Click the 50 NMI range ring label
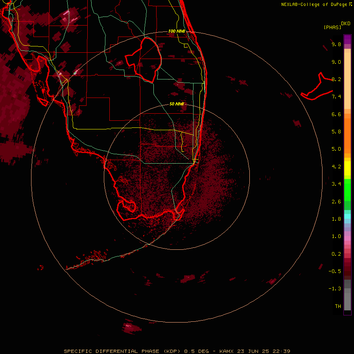Viewport: 354px width, 354px height. pos(177,104)
